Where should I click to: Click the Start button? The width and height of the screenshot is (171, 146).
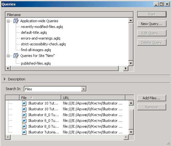tap(152, 14)
